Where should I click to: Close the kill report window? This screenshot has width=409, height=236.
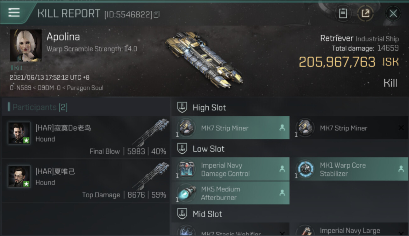[393, 14]
